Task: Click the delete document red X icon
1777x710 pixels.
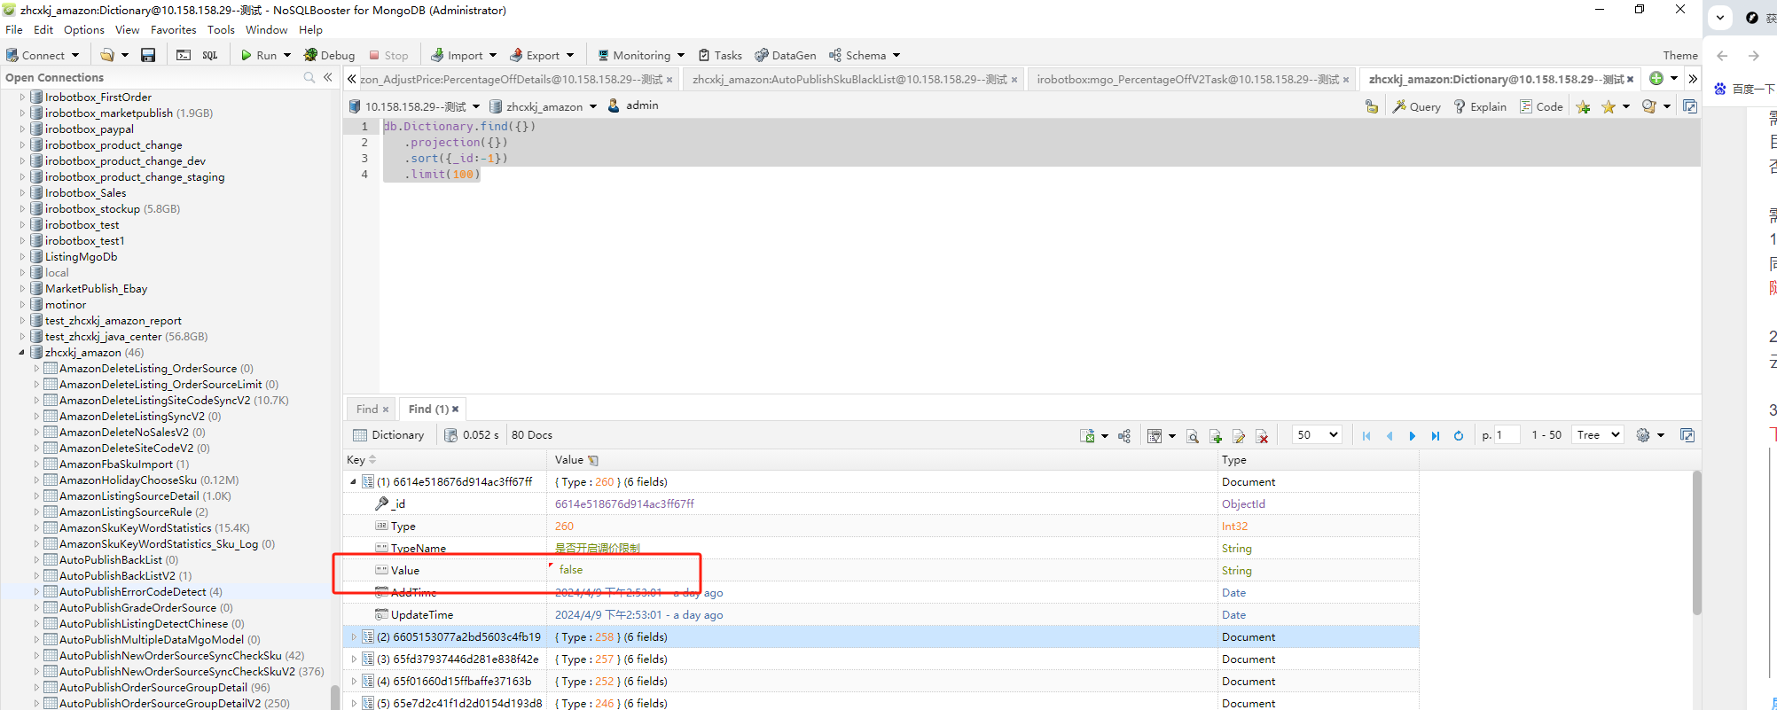Action: click(x=1262, y=435)
